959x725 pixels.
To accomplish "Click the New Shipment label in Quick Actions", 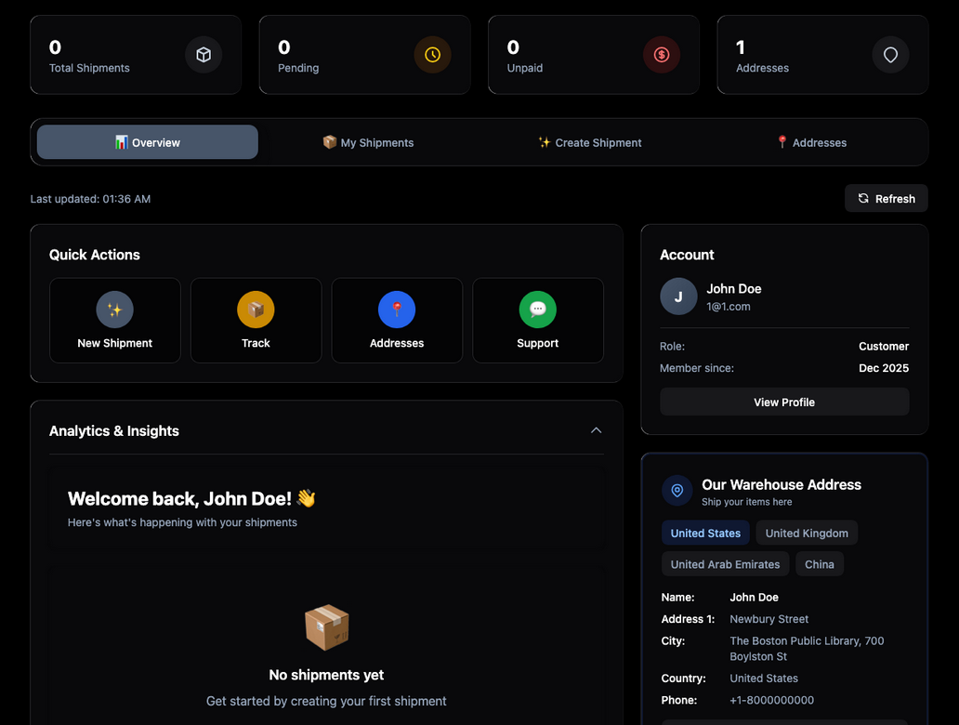I will (x=115, y=343).
